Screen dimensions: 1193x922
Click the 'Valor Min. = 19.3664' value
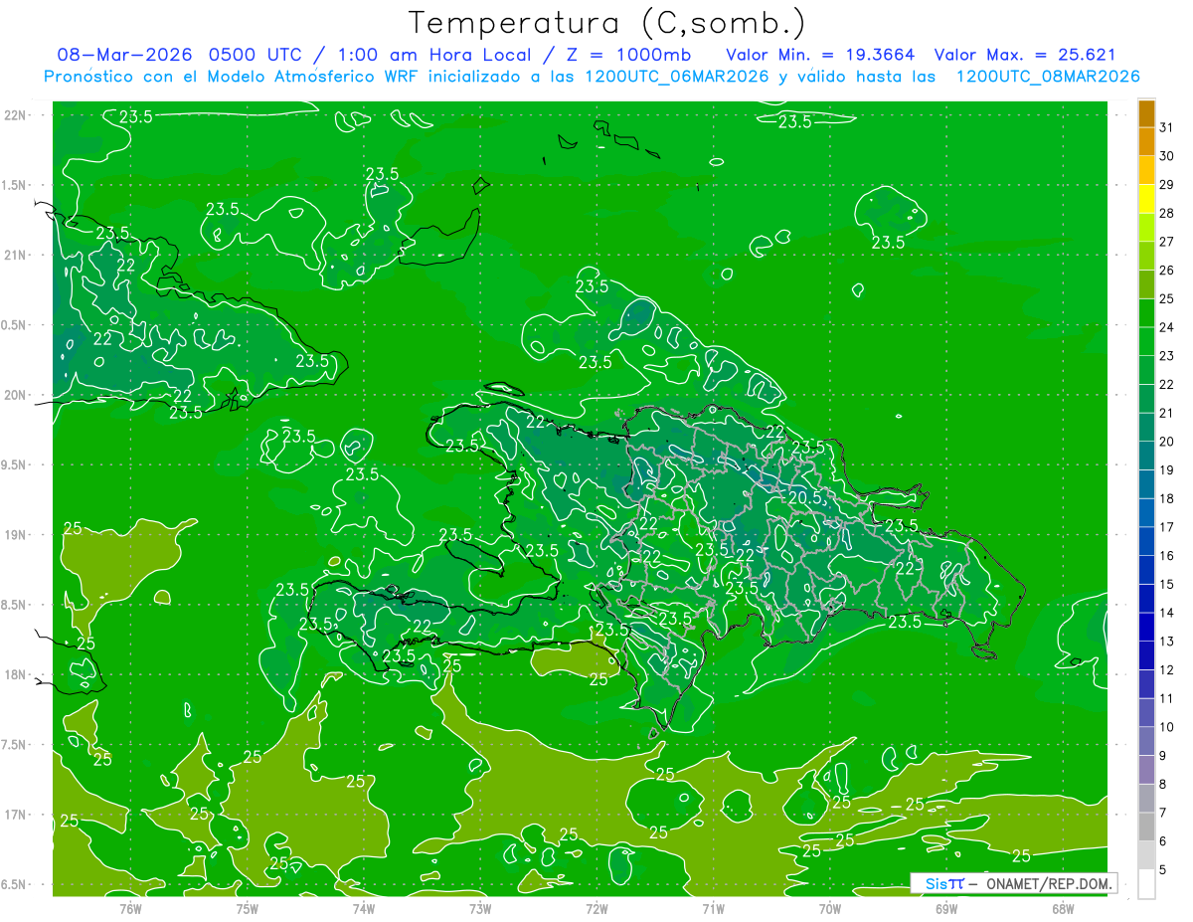(820, 55)
